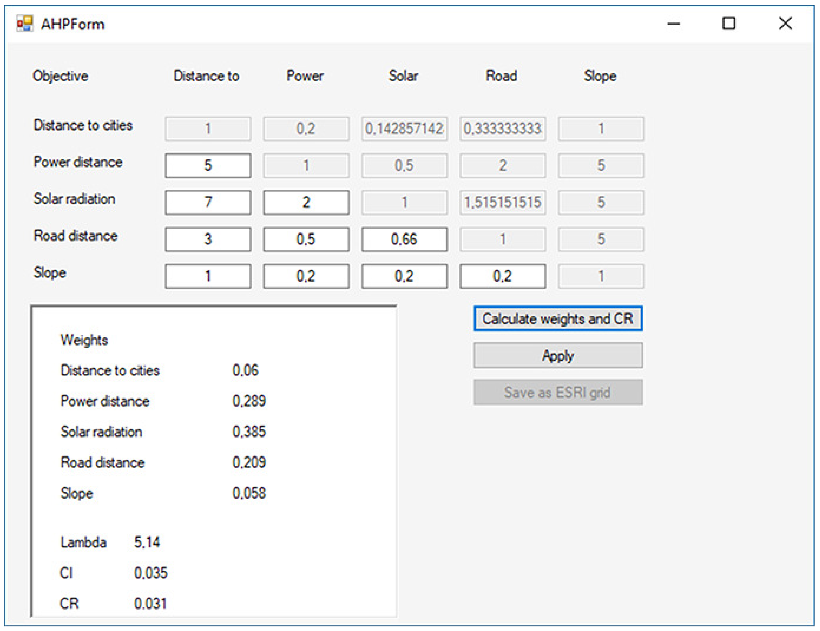Edit Road distance vs Power field showing 0,5
The image size is (820, 631).
pyautogui.click(x=306, y=239)
